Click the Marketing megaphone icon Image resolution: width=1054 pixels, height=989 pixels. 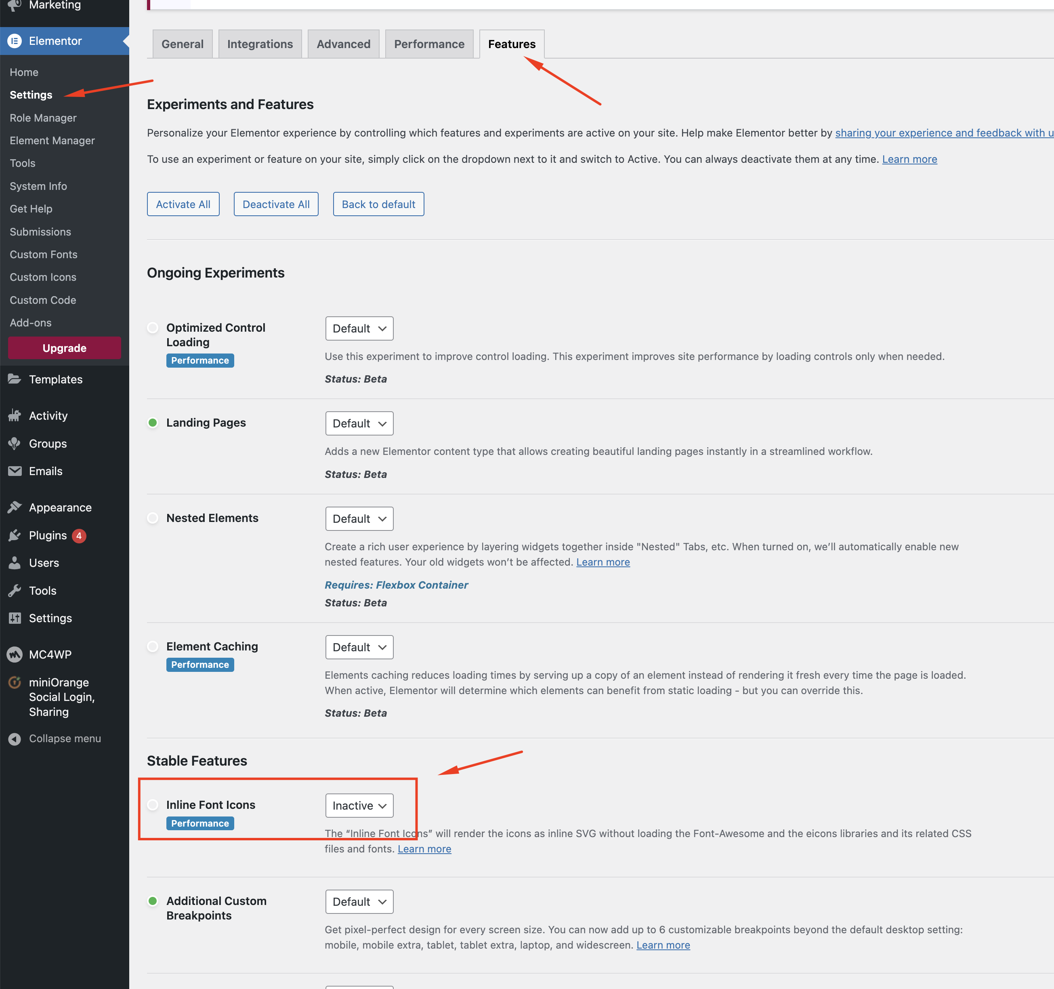pyautogui.click(x=15, y=5)
